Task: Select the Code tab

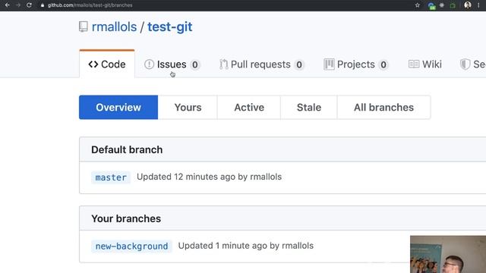Action: point(107,64)
